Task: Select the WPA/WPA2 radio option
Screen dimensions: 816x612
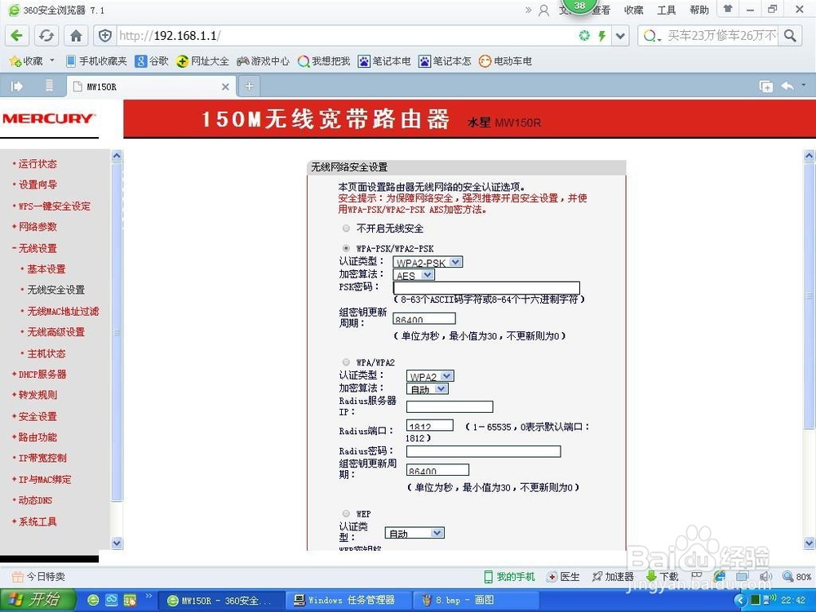Action: pos(346,362)
